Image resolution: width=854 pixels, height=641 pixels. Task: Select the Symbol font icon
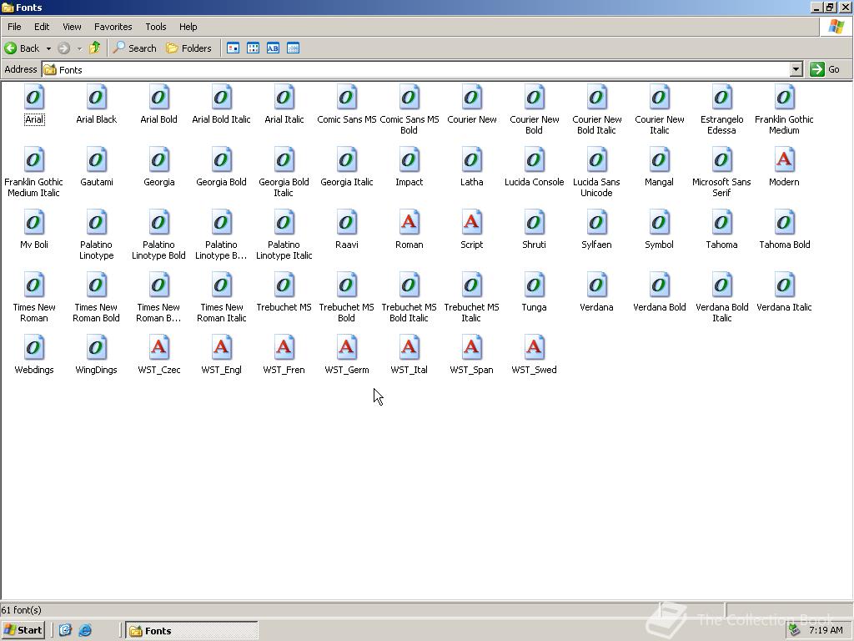pyautogui.click(x=659, y=223)
